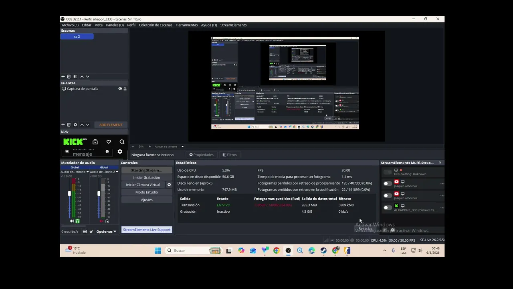Open the emoji picker in Kick chat

[107, 152]
